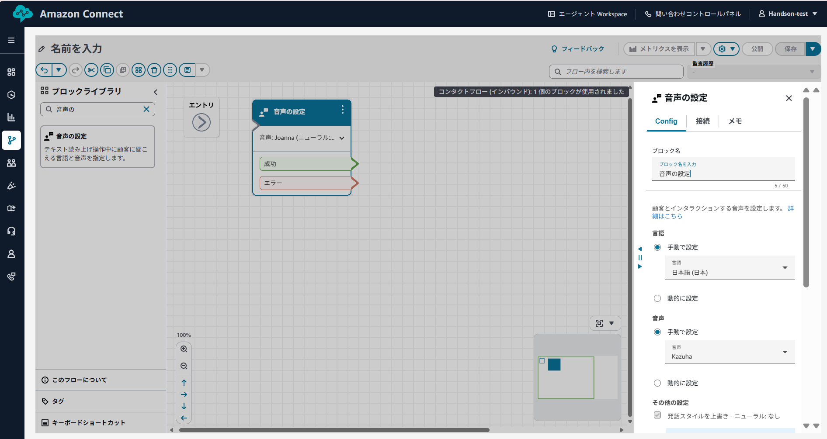Click the delete trash toolbar icon
The height and width of the screenshot is (439, 827).
point(154,70)
